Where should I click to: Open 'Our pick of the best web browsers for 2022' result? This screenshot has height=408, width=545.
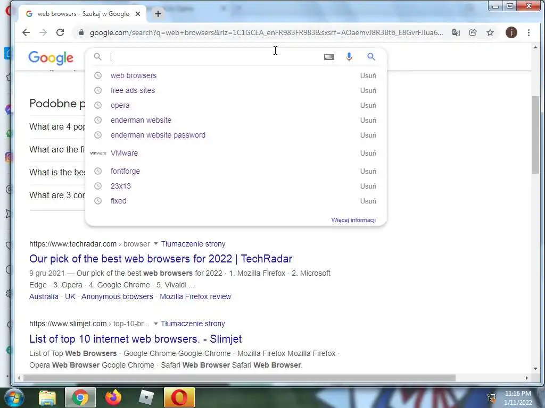[161, 259]
